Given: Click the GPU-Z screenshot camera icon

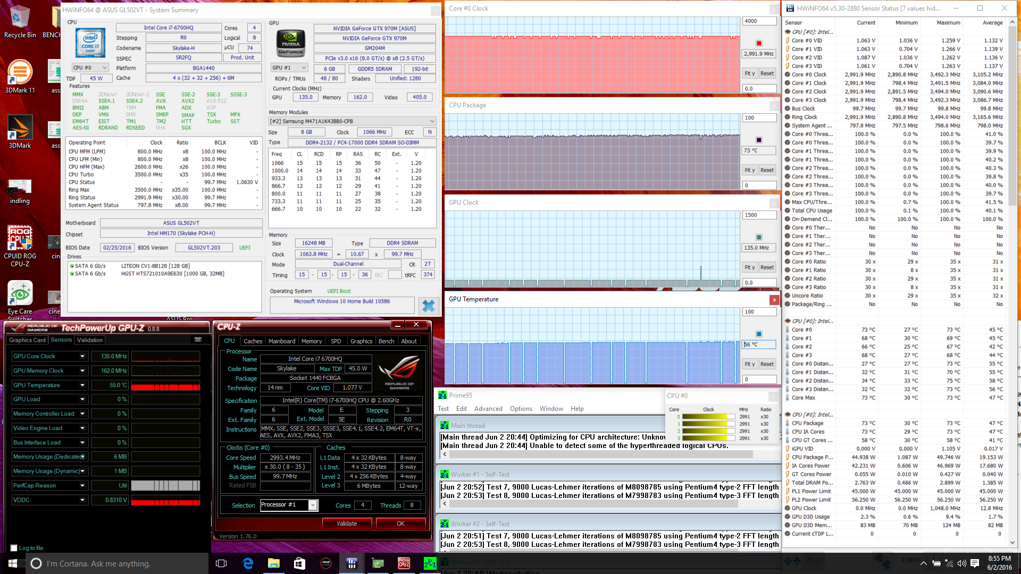Looking at the screenshot, I should click(x=198, y=340).
